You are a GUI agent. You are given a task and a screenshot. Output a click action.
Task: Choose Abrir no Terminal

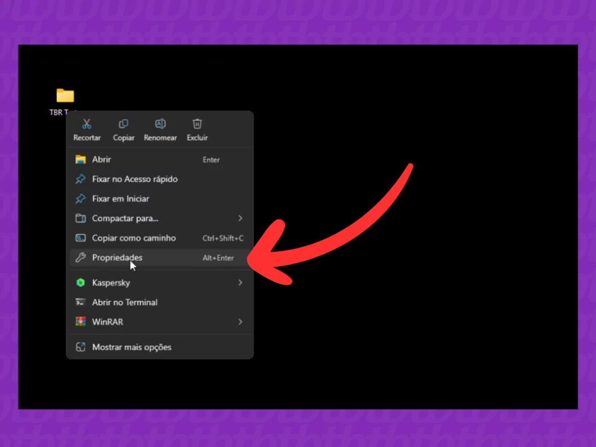[x=160, y=302]
